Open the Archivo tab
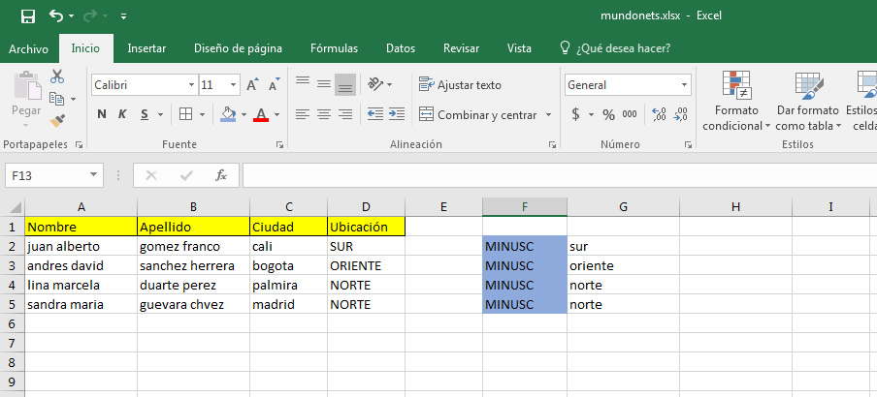877x397 pixels. click(28, 48)
